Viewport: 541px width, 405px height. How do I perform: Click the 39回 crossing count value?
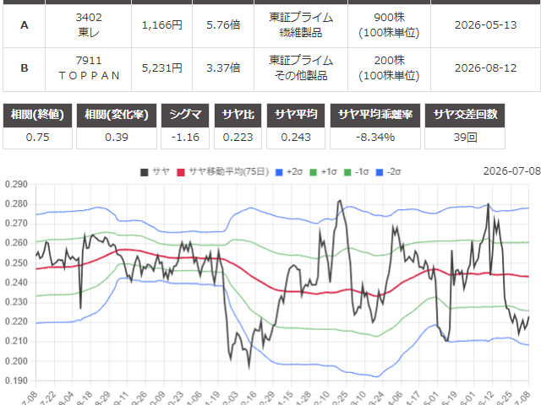pyautogui.click(x=465, y=138)
